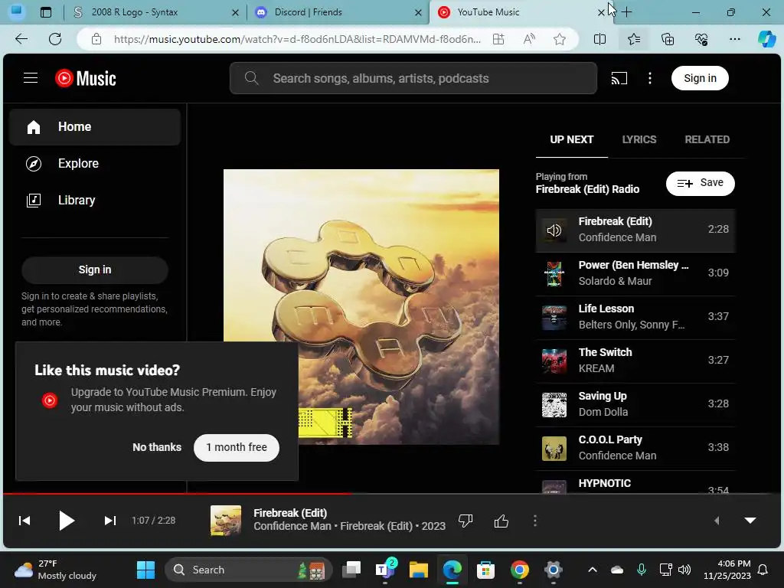Open the Collections icon
784x588 pixels.
668,39
